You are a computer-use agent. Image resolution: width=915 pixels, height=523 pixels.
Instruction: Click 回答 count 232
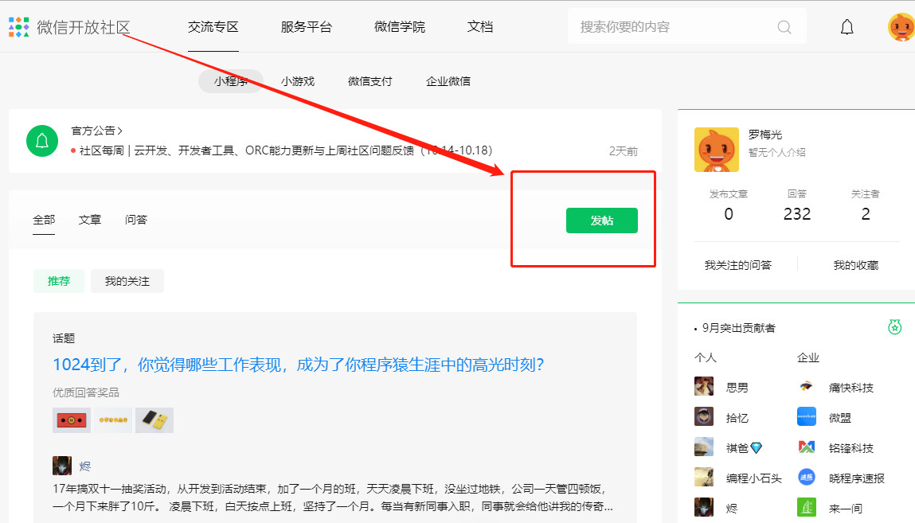click(x=797, y=215)
